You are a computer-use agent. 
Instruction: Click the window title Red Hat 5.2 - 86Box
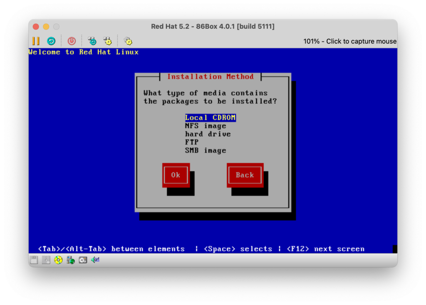[x=213, y=26]
